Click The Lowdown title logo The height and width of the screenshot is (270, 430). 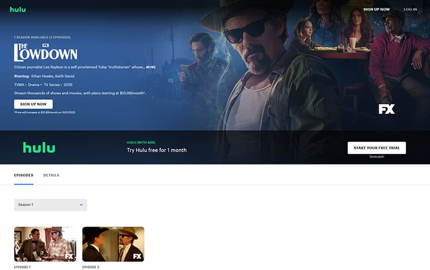(x=46, y=52)
